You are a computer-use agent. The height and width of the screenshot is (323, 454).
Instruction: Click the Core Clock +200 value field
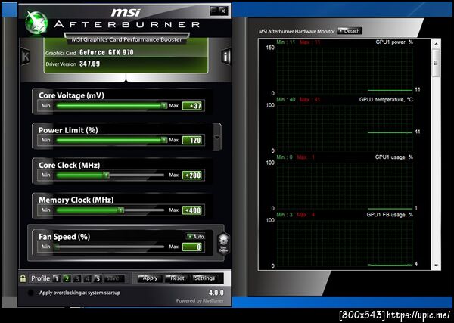192,175
